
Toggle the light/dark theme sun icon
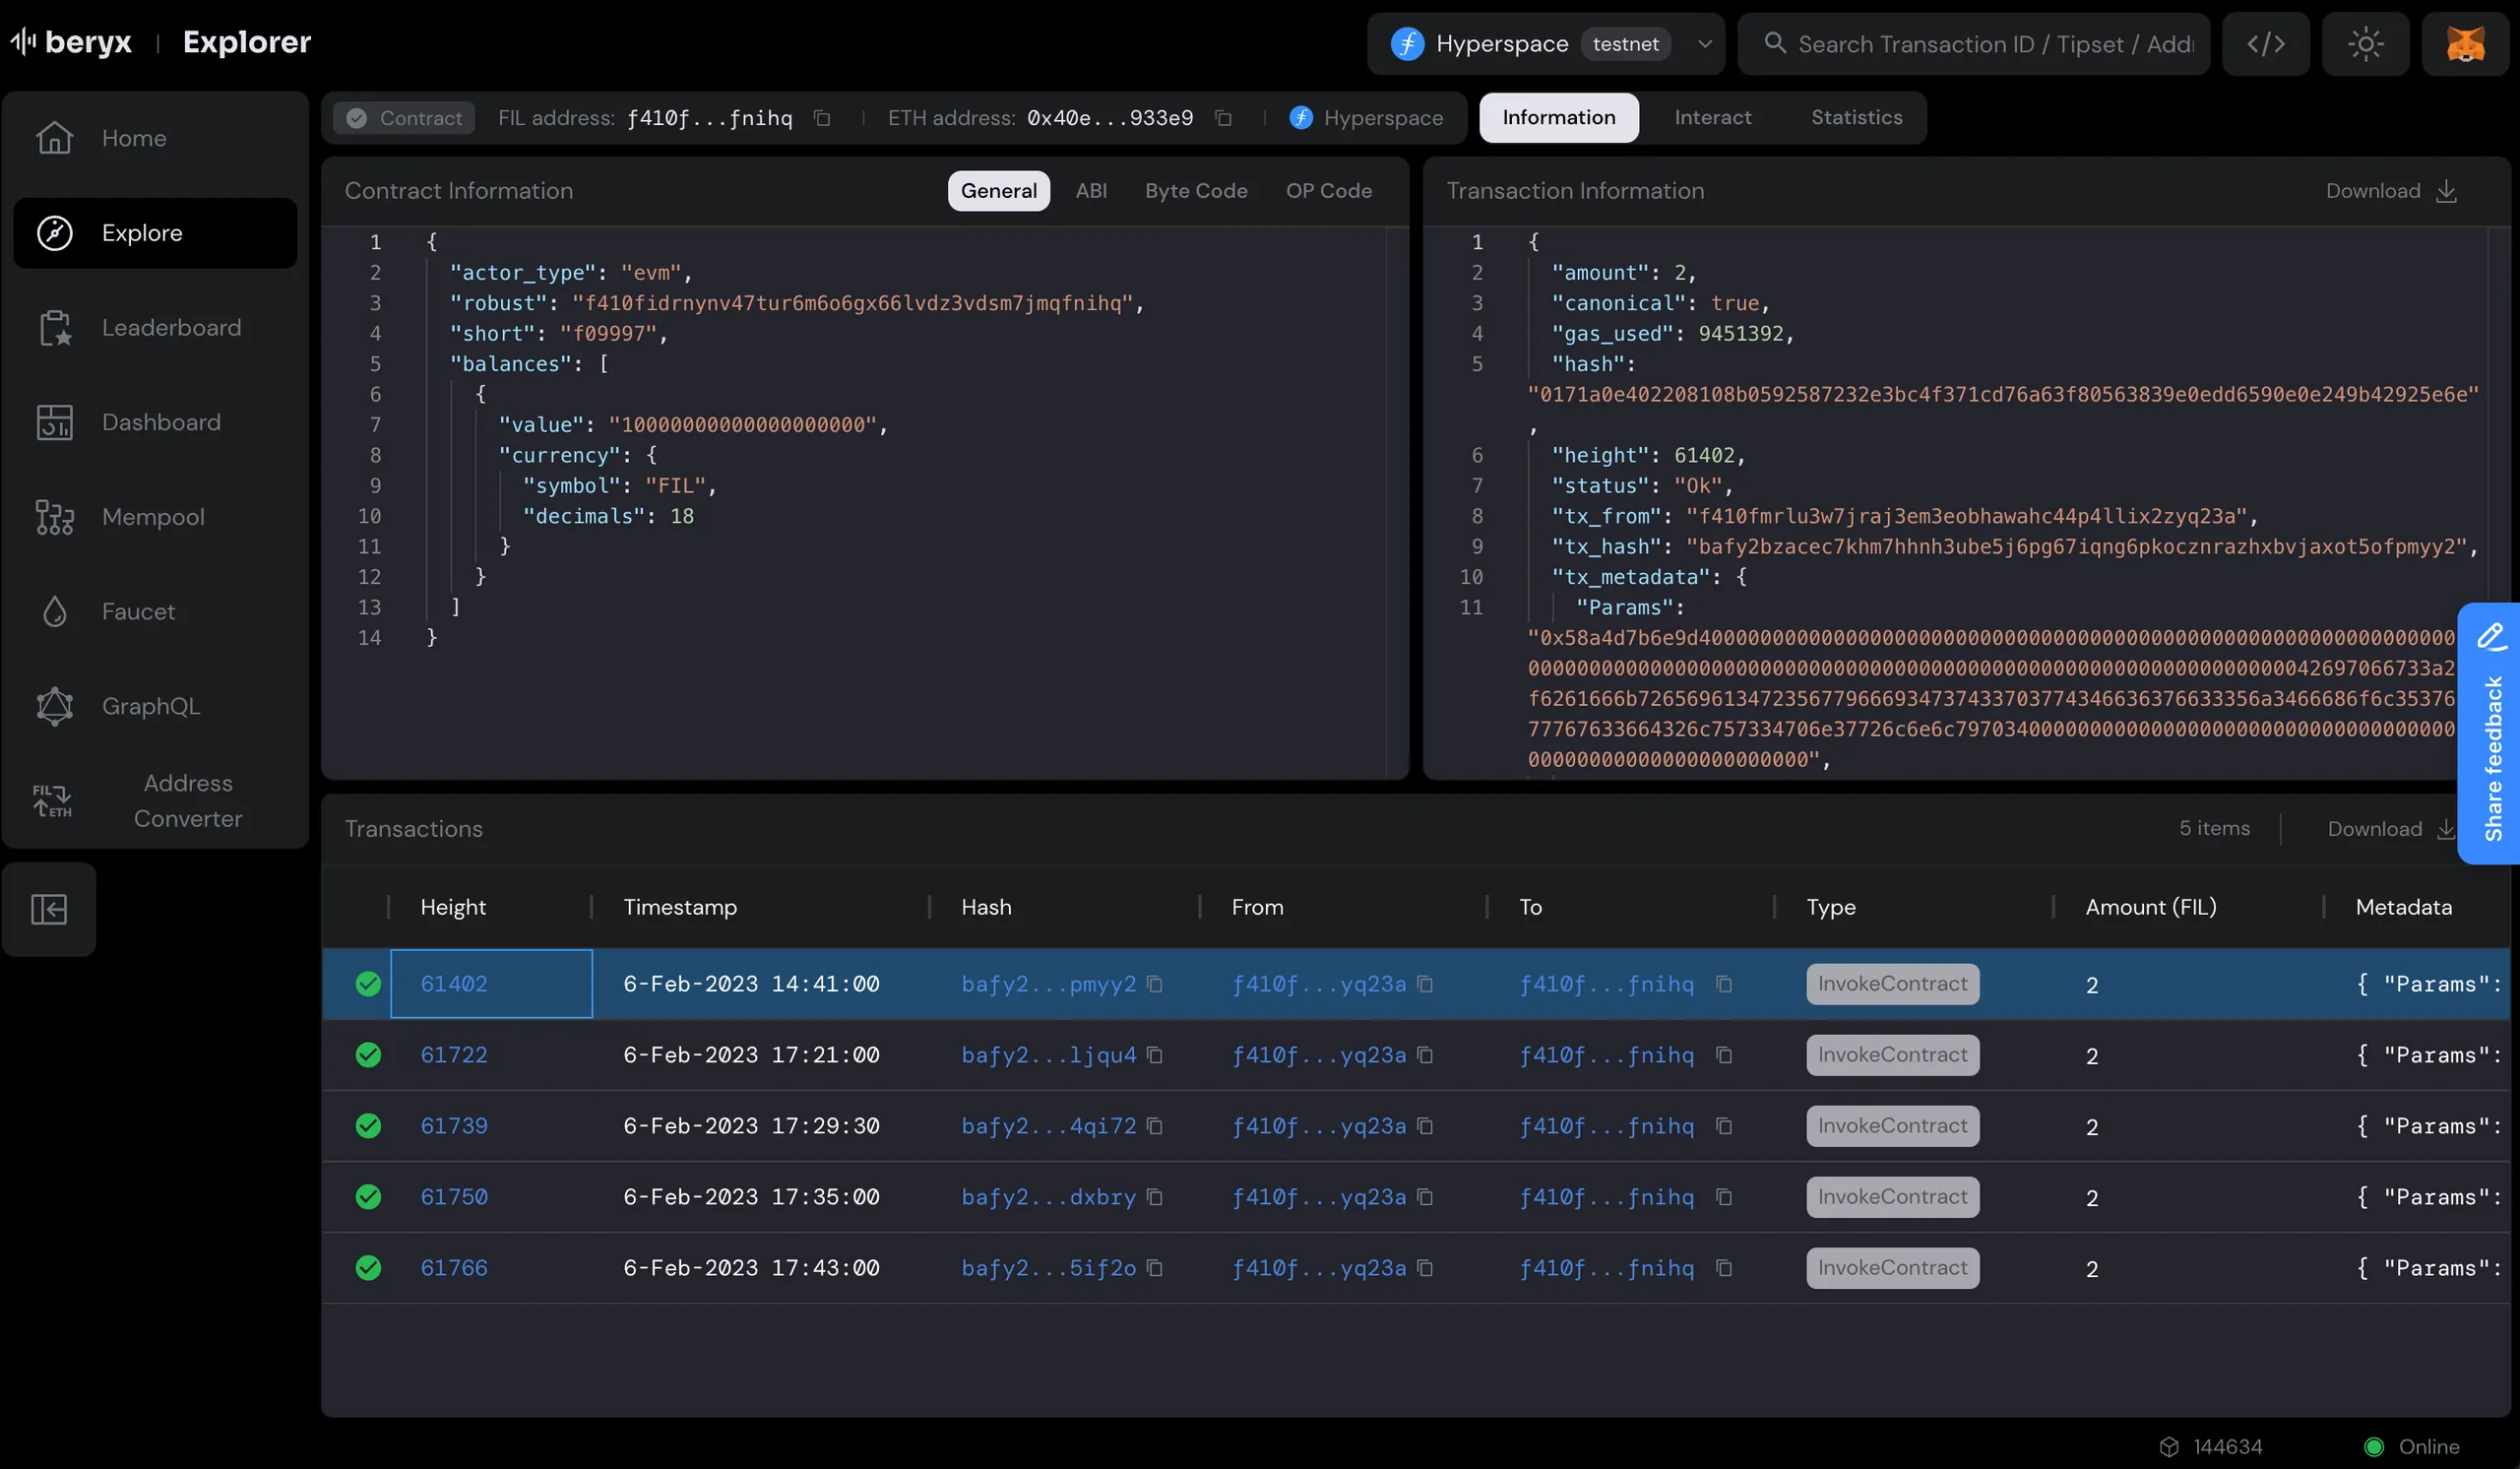[x=2365, y=44]
